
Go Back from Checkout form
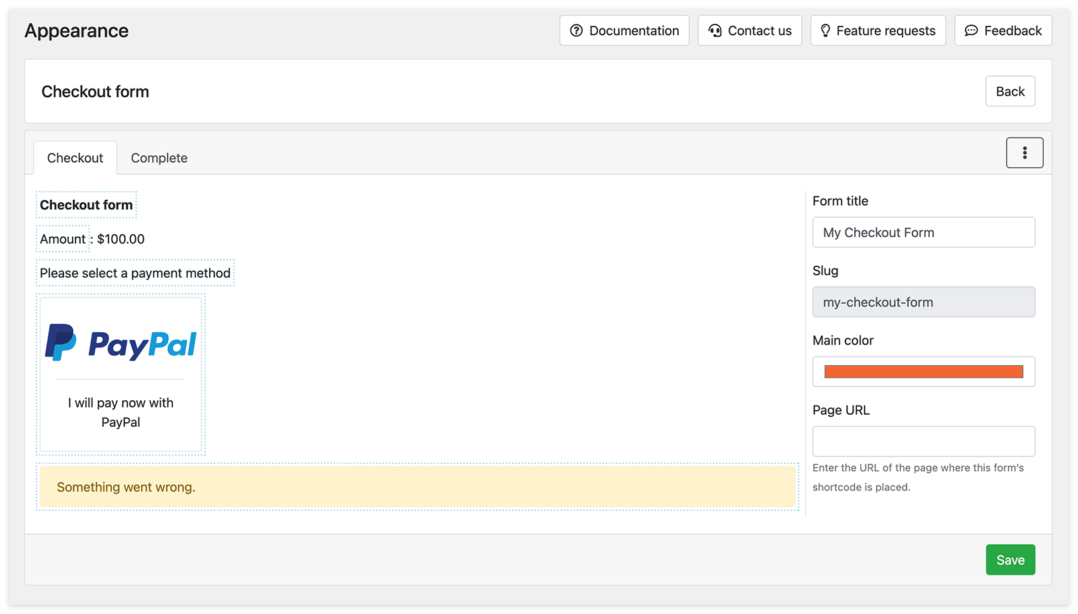pyautogui.click(x=1010, y=91)
